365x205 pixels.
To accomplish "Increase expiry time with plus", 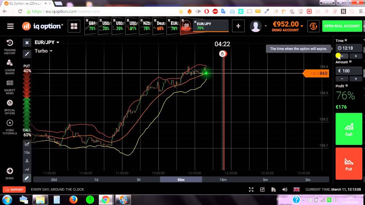I will (x=356, y=56).
